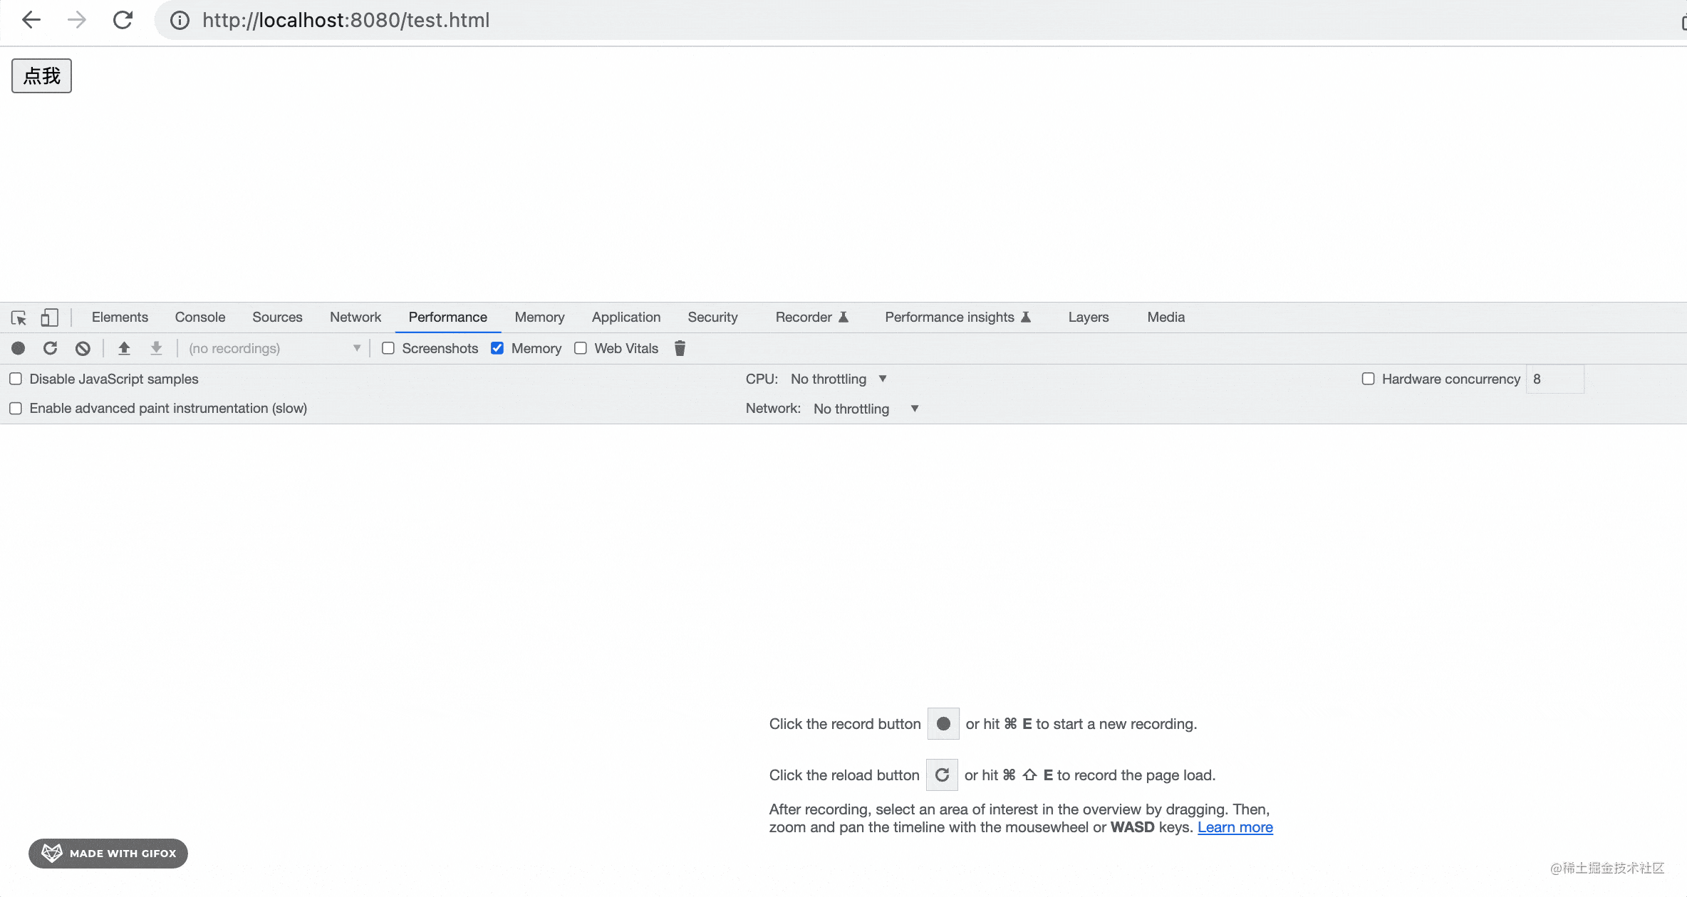Viewport: 1687px width, 897px height.
Task: Click the Hardware concurrency number field
Action: (x=1554, y=379)
